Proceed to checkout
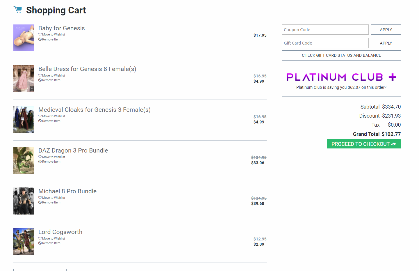 tap(364, 144)
